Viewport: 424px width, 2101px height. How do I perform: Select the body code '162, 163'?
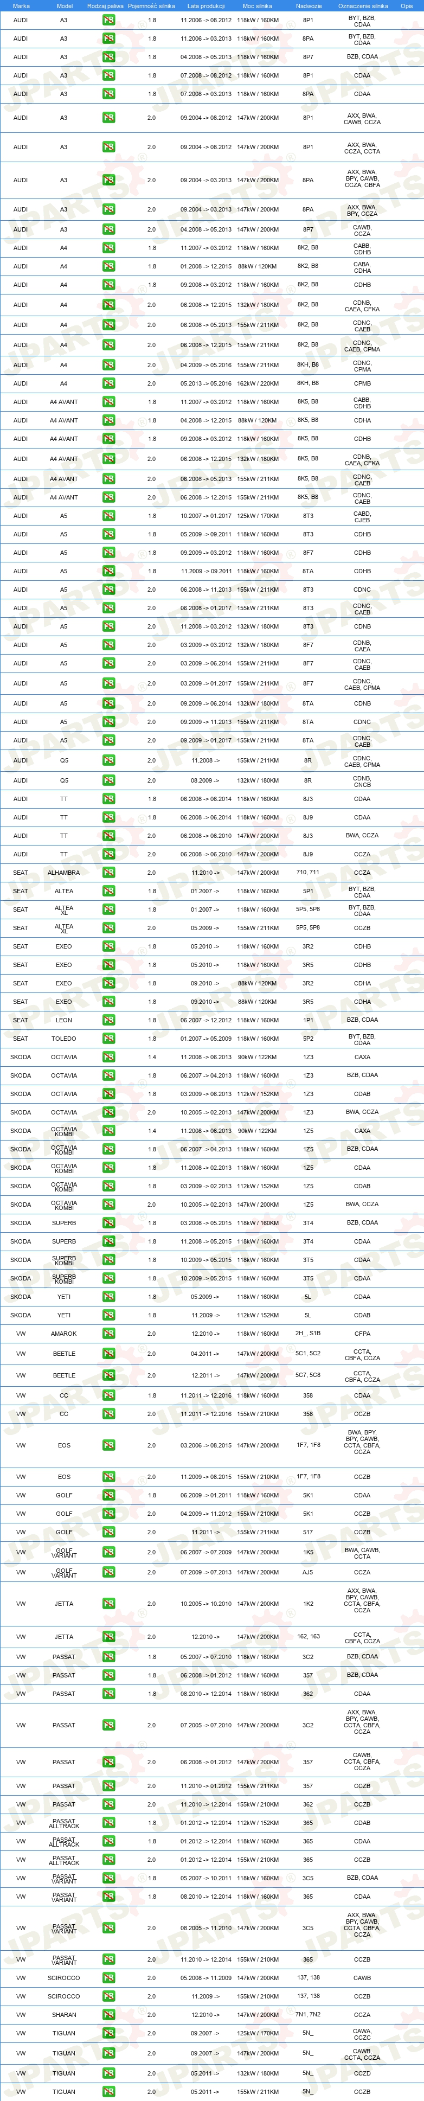click(x=308, y=1637)
